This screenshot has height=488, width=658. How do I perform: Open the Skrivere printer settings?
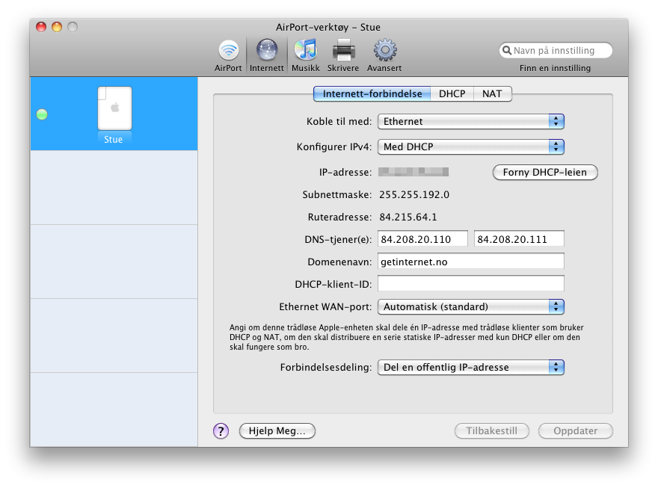point(343,51)
